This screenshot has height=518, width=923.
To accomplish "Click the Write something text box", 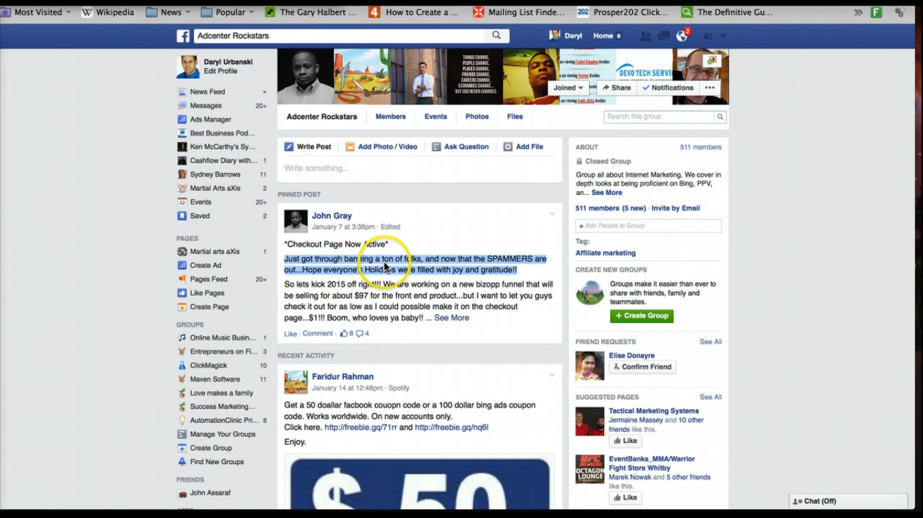I will click(x=420, y=169).
